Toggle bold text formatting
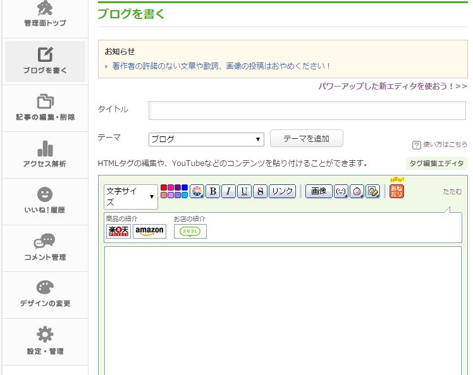The width and height of the screenshot is (473, 375). click(212, 191)
